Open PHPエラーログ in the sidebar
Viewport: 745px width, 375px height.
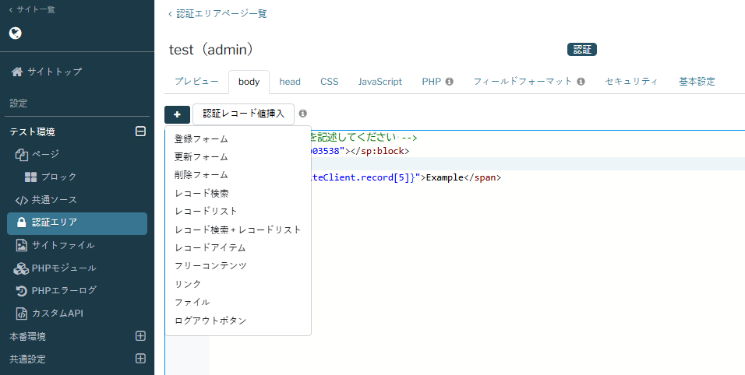point(64,291)
